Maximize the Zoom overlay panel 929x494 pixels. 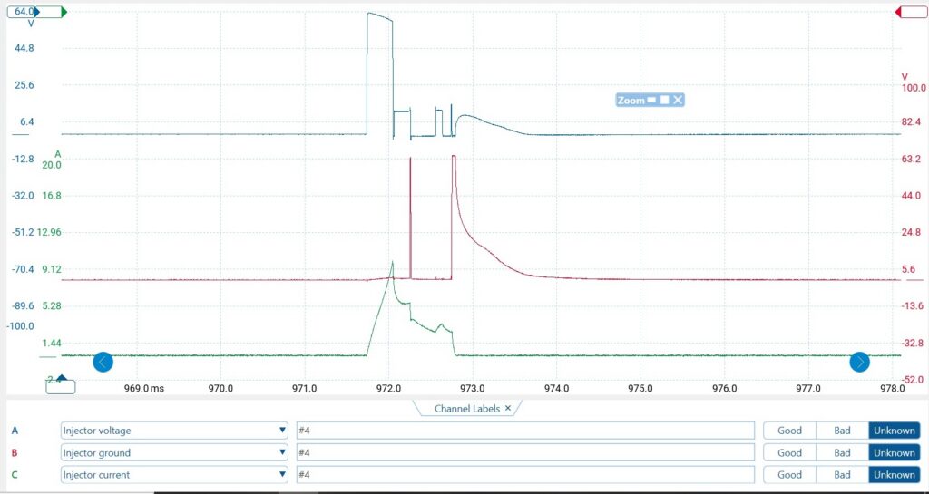pyautogui.click(x=664, y=101)
